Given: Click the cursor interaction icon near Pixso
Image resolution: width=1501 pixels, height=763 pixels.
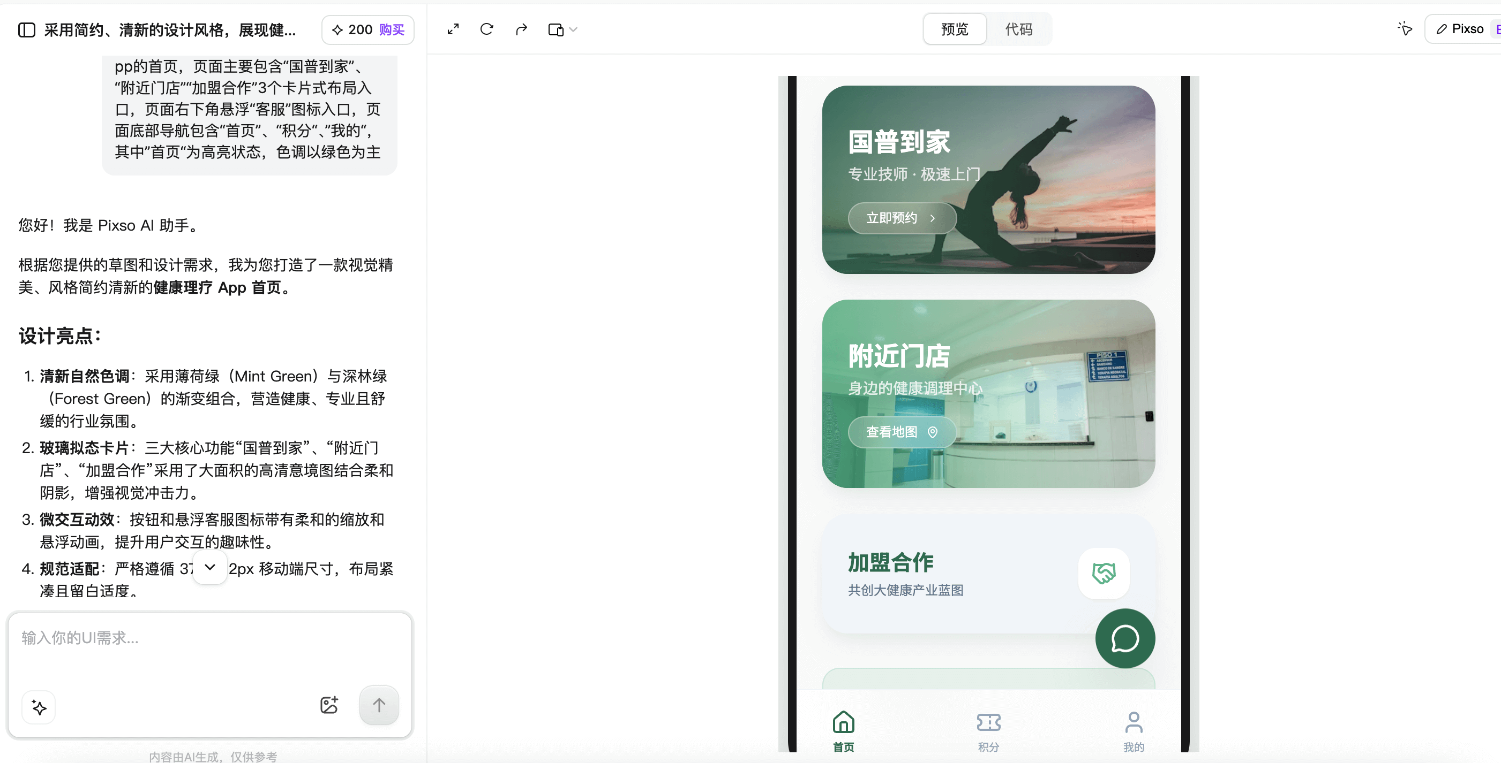Looking at the screenshot, I should tap(1405, 28).
